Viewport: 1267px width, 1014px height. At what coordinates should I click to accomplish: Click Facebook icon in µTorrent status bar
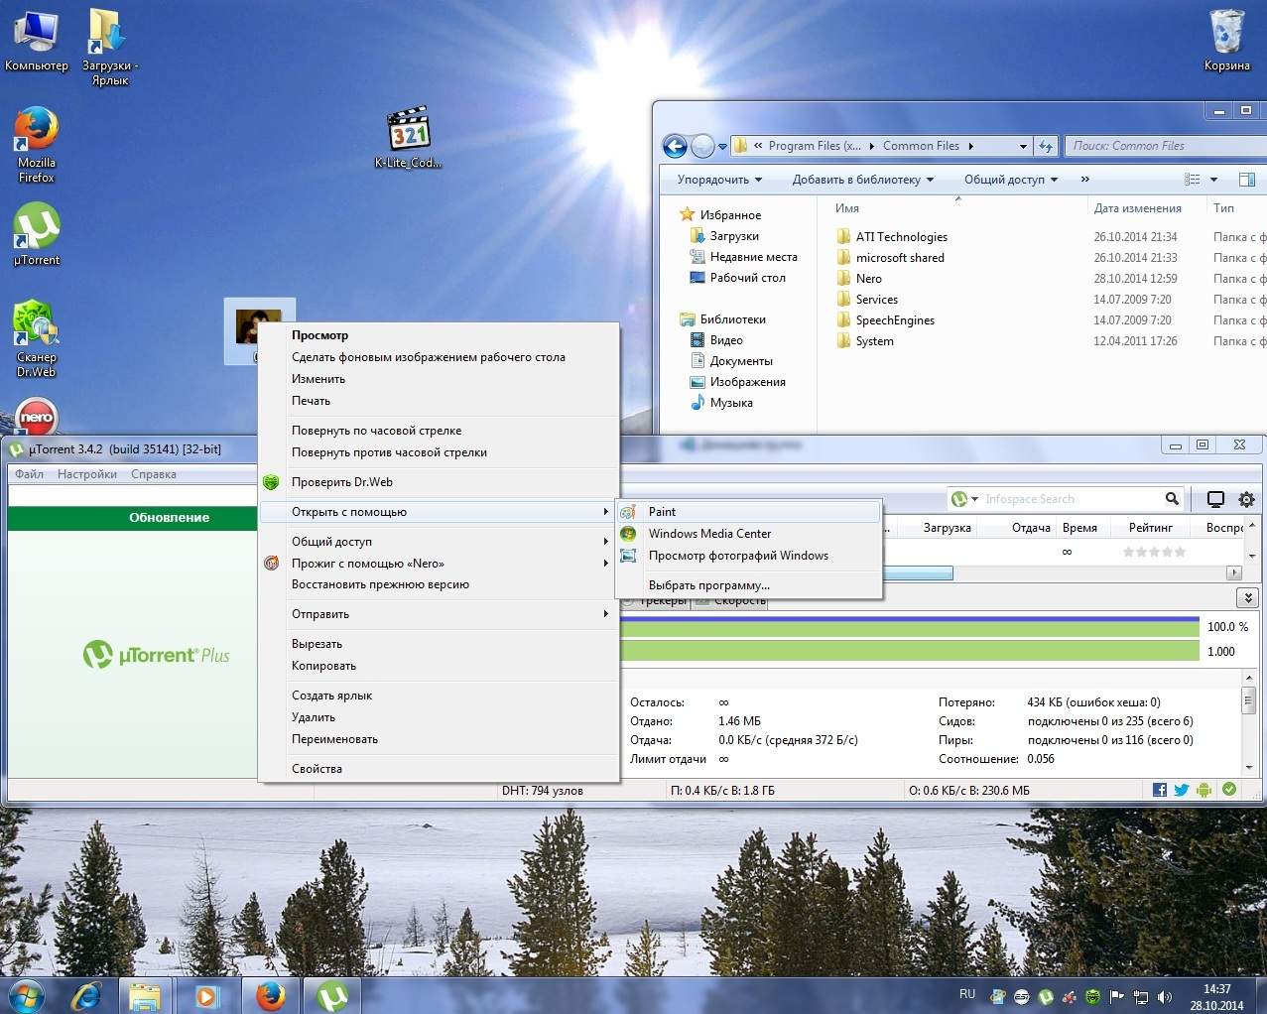tap(1160, 790)
